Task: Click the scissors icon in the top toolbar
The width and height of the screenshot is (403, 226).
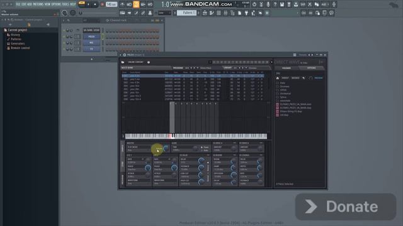Action: (x=310, y=4)
